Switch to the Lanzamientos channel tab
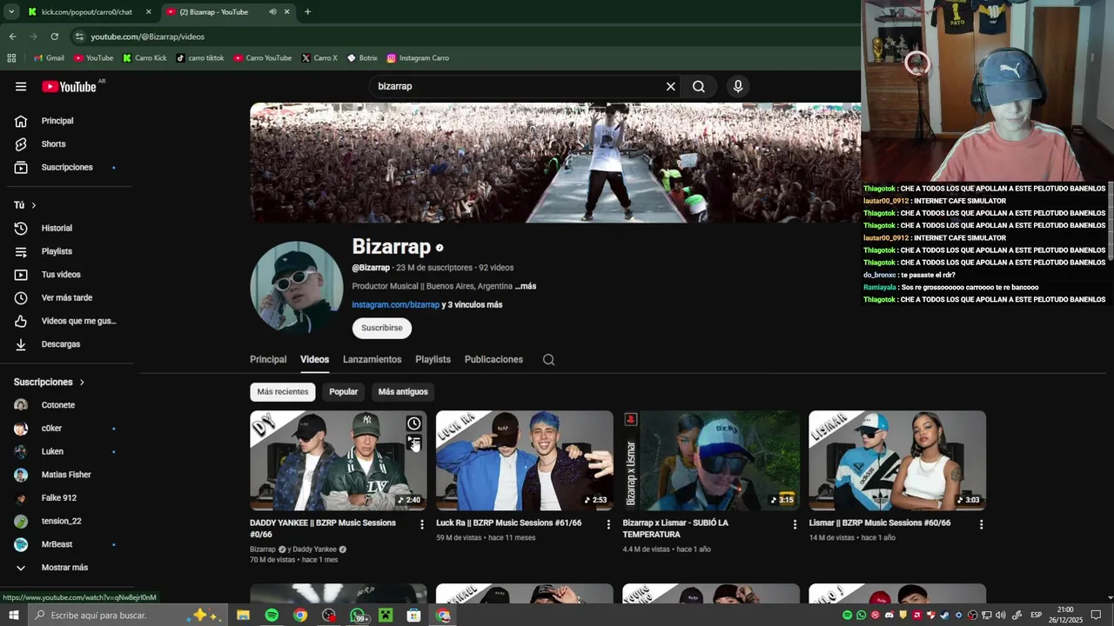Image resolution: width=1114 pixels, height=626 pixels. click(372, 359)
